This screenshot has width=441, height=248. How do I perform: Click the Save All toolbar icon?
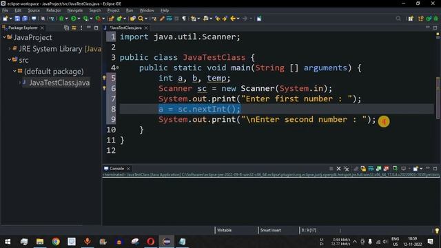(x=25, y=19)
